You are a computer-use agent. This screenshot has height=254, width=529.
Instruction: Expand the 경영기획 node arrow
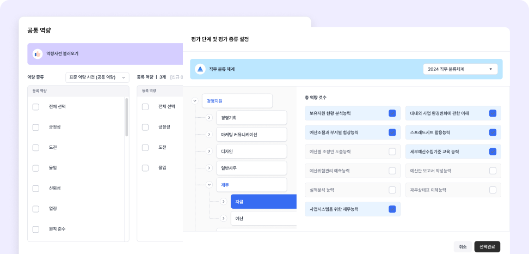(209, 118)
